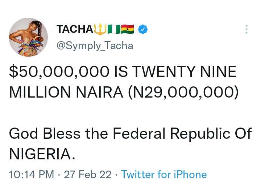The width and height of the screenshot is (261, 189).
Task: Click the 27 Feb 22 date
Action: click(88, 175)
